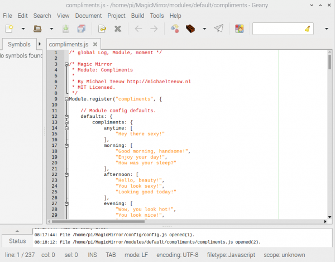Viewport: 335px width, 262px height.
Task: Collapse the Magic Mirror comment fold at line 3
Action: click(66, 64)
